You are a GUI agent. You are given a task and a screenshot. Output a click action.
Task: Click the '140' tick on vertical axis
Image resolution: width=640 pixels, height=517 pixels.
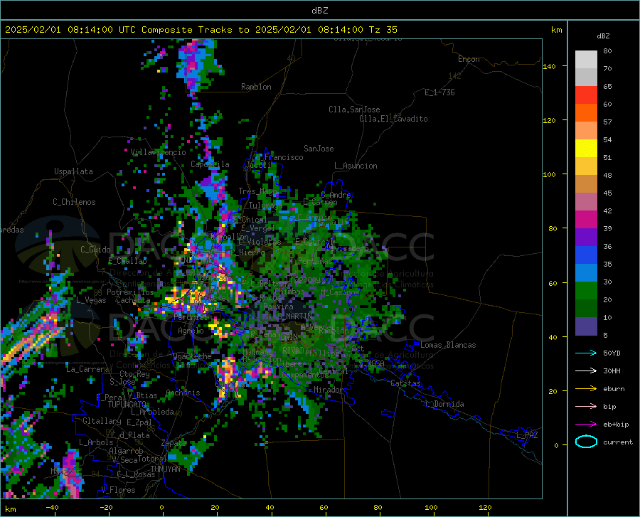550,66
